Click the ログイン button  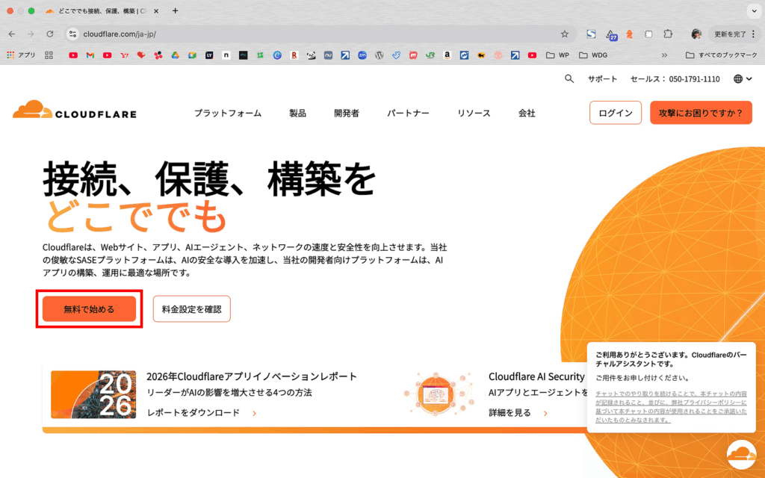(615, 113)
